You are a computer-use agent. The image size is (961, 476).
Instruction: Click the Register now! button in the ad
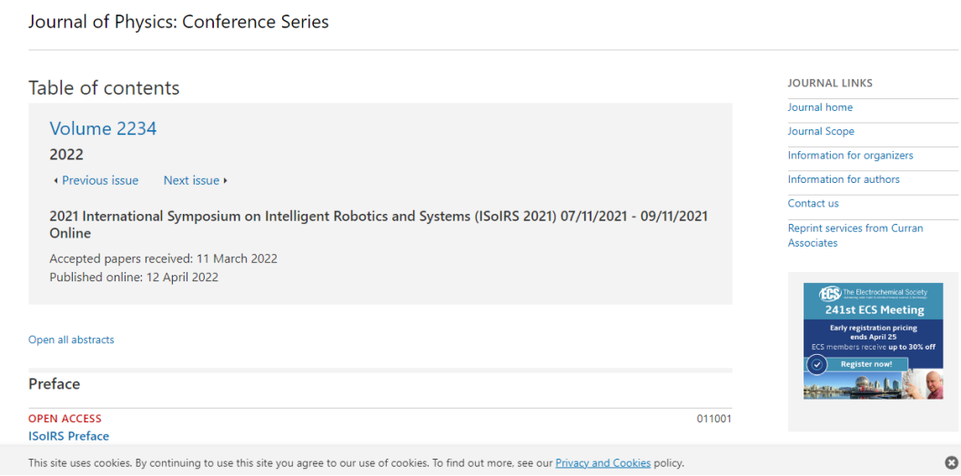(866, 364)
